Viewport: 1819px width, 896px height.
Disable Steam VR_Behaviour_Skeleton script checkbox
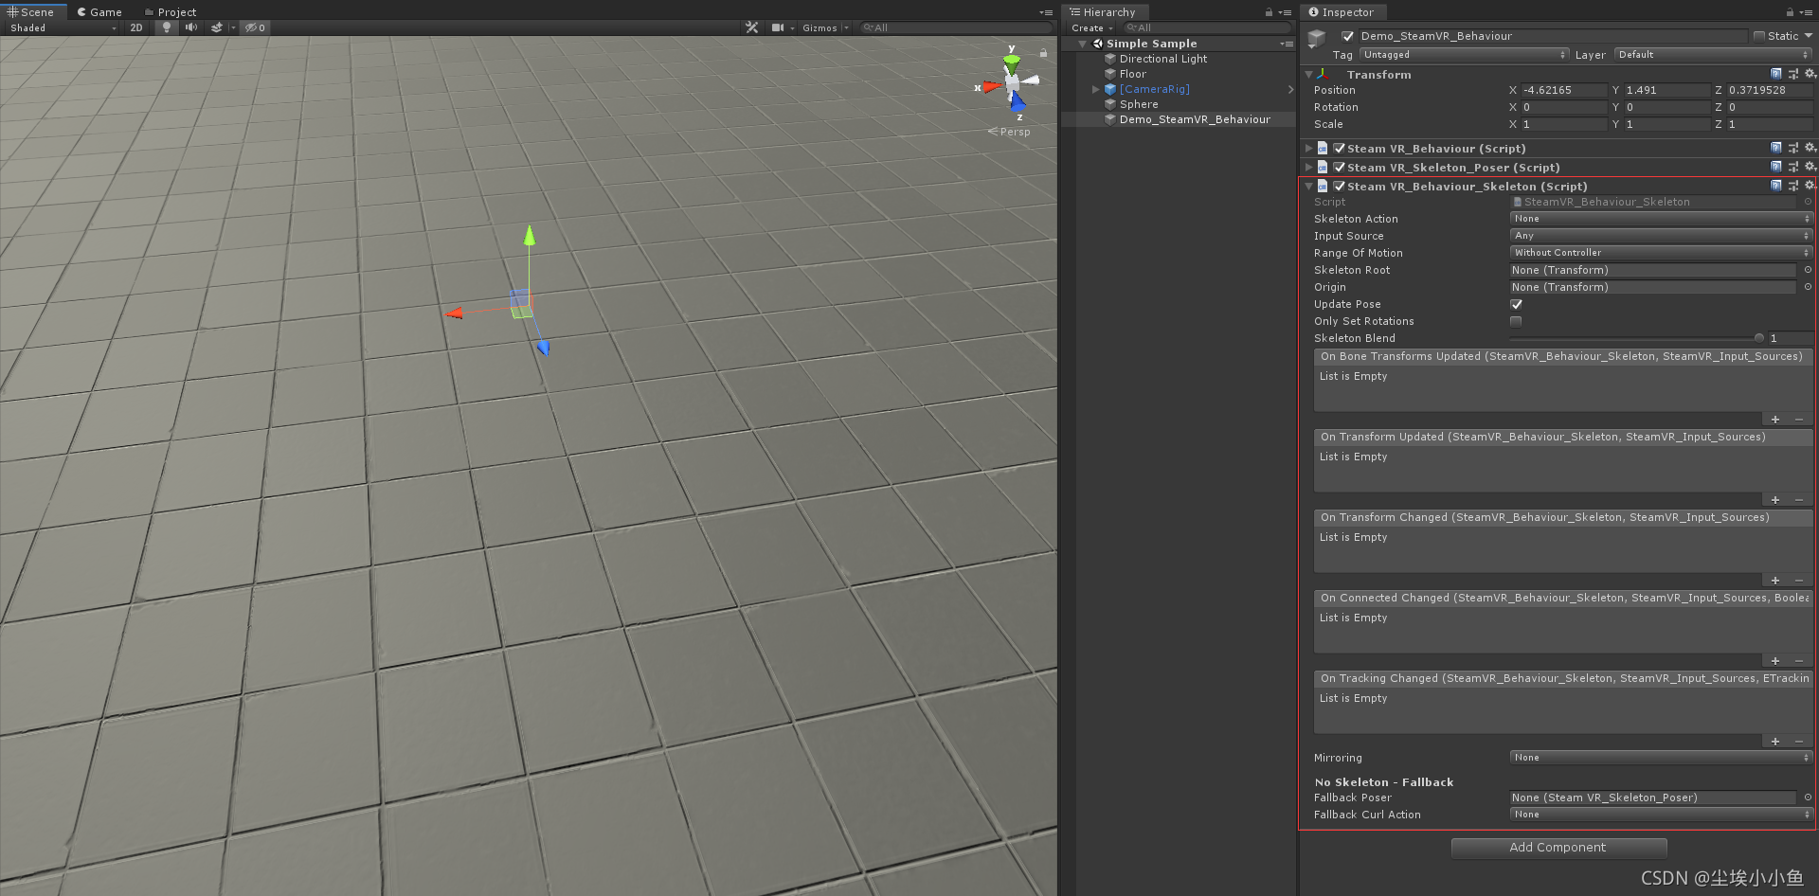tap(1340, 186)
